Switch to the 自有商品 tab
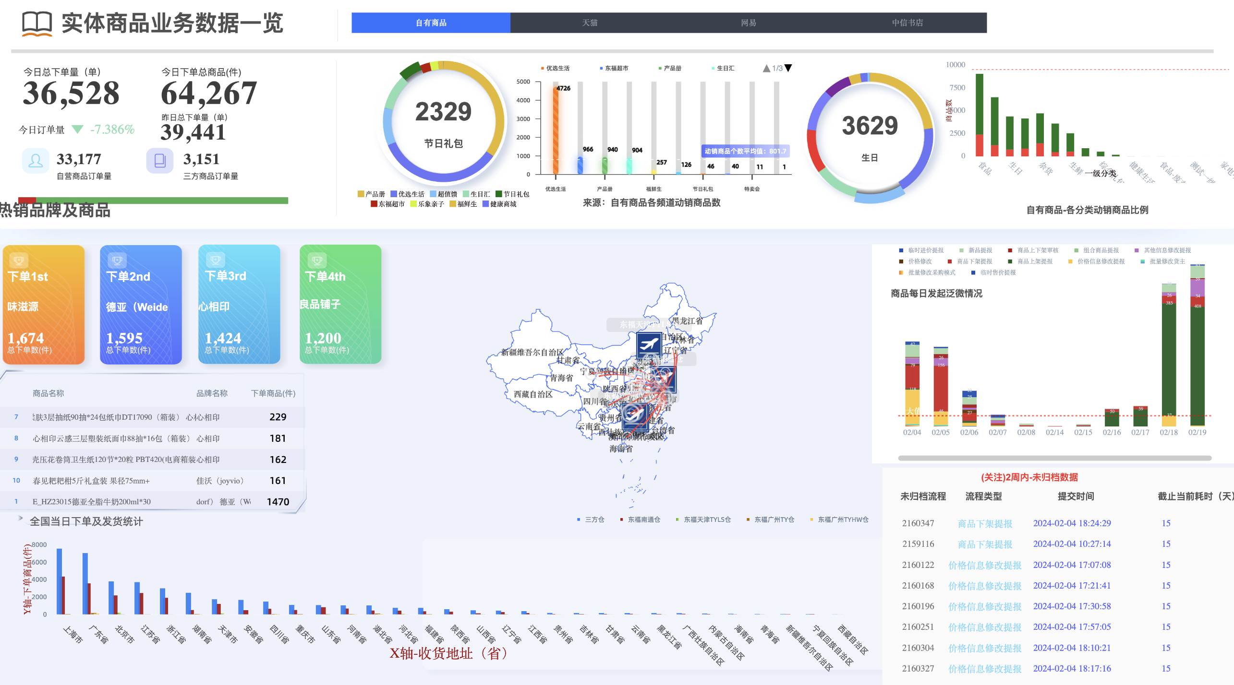Viewport: 1234px width, 685px height. pyautogui.click(x=431, y=23)
